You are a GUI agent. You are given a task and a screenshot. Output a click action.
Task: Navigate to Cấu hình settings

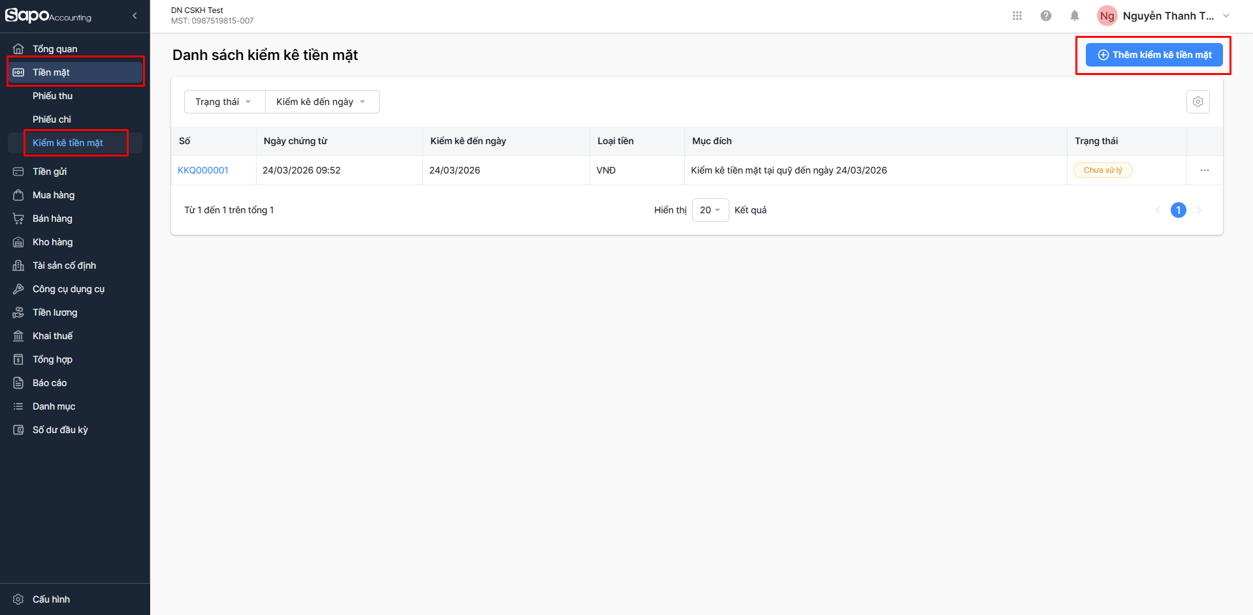click(51, 599)
